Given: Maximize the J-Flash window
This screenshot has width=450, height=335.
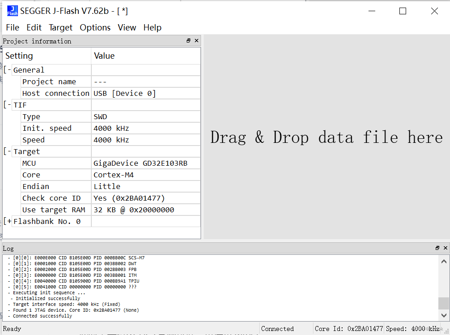Looking at the screenshot, I should coord(403,11).
